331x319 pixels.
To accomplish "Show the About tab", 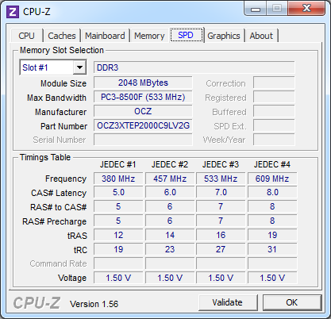I will (x=261, y=36).
